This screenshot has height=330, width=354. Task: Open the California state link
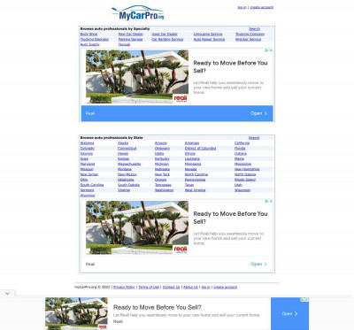(242, 143)
